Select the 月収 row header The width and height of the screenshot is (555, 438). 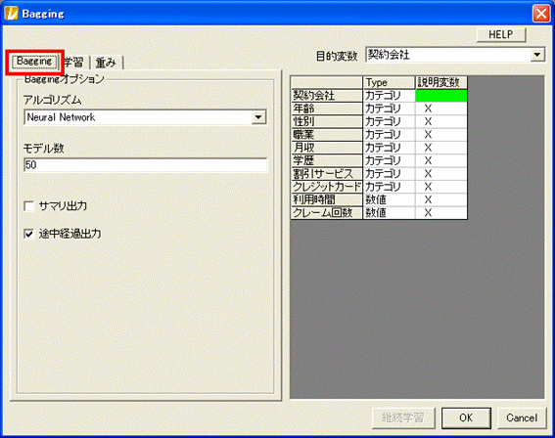[x=326, y=148]
